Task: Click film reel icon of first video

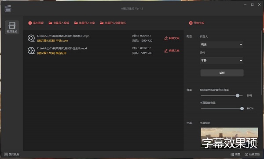Action: click(31, 38)
